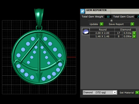Click the 0.51tw weight cell
The width and height of the screenshot is (139, 104).
point(127,33)
